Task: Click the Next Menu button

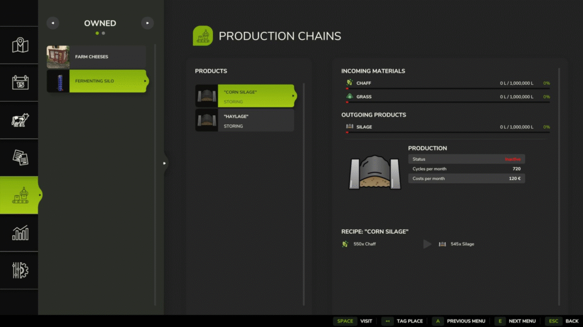Action: click(515, 321)
